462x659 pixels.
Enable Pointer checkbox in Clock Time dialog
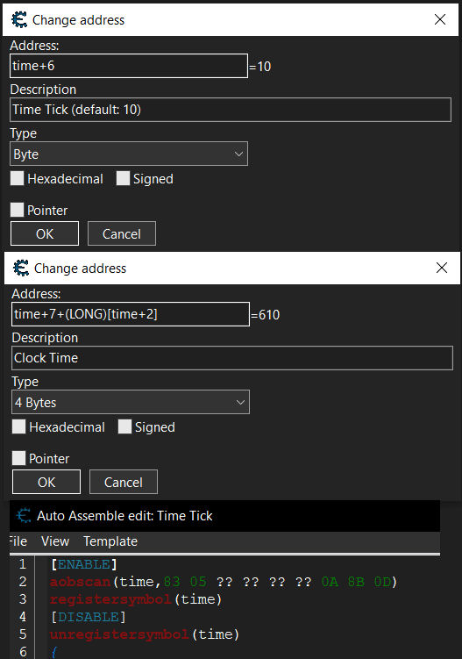point(18,458)
